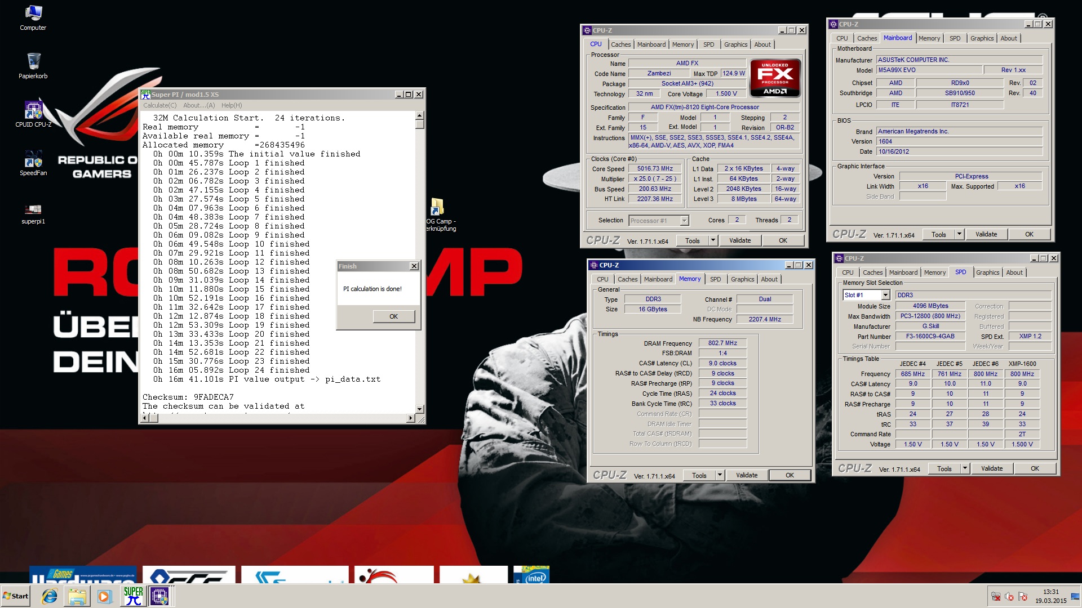
Task: Click the title icon of the CPU-Z Mainboard window
Action: click(833, 24)
